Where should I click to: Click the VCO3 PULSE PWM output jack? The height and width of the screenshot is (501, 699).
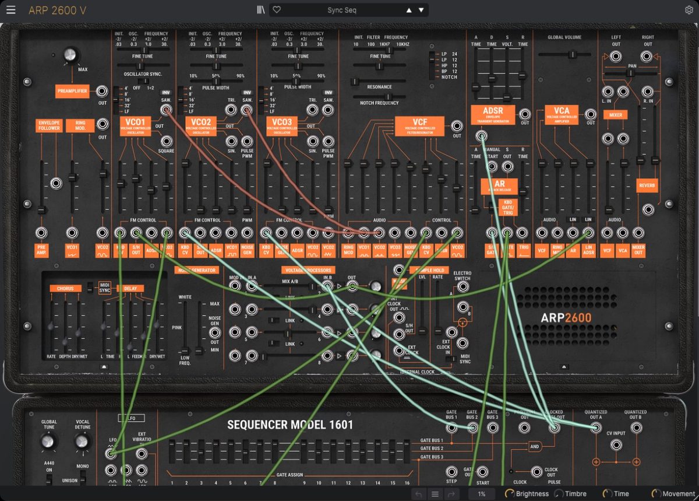(x=329, y=141)
